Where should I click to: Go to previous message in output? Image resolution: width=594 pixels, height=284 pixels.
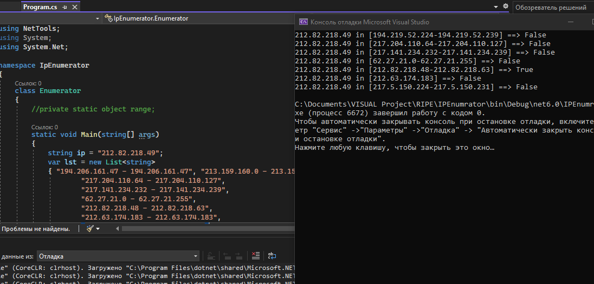pos(227,256)
